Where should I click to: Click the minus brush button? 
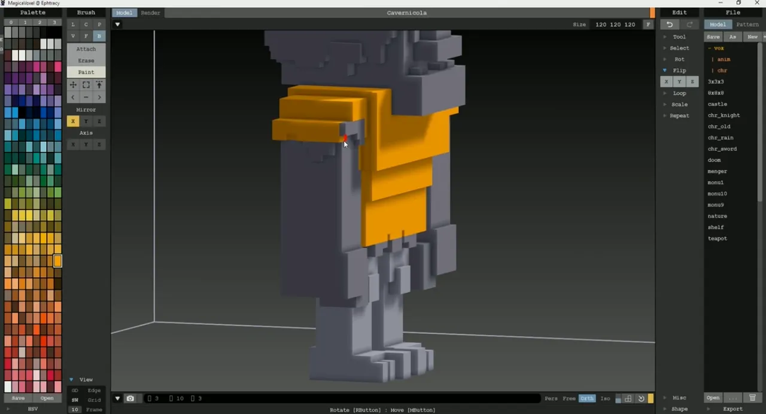point(86,97)
